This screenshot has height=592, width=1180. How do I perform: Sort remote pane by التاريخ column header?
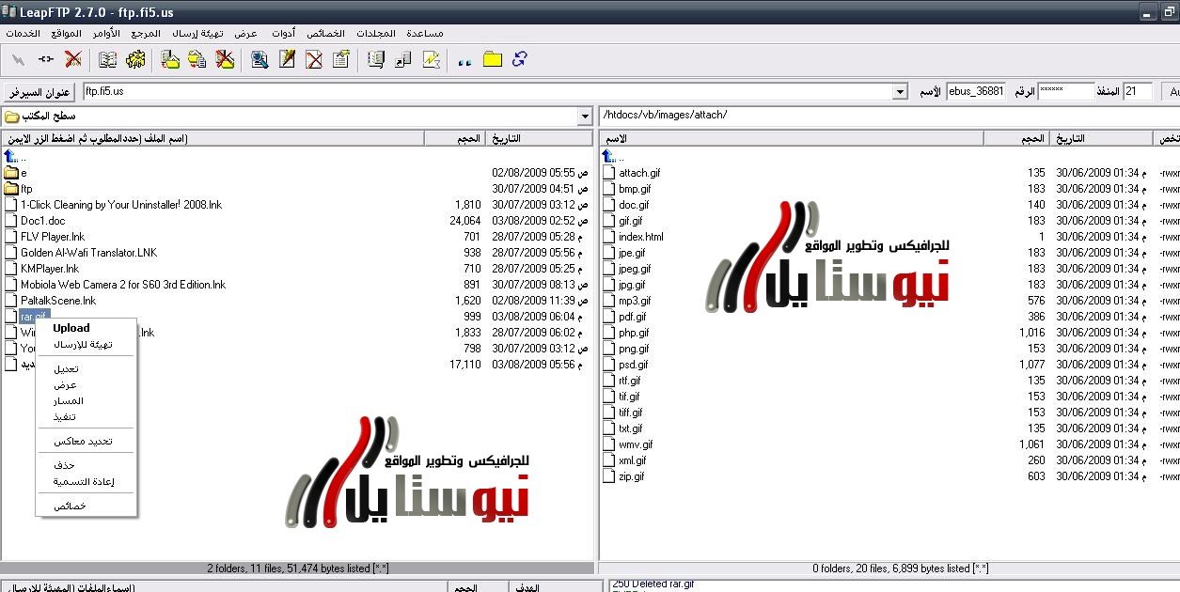(x=1101, y=138)
